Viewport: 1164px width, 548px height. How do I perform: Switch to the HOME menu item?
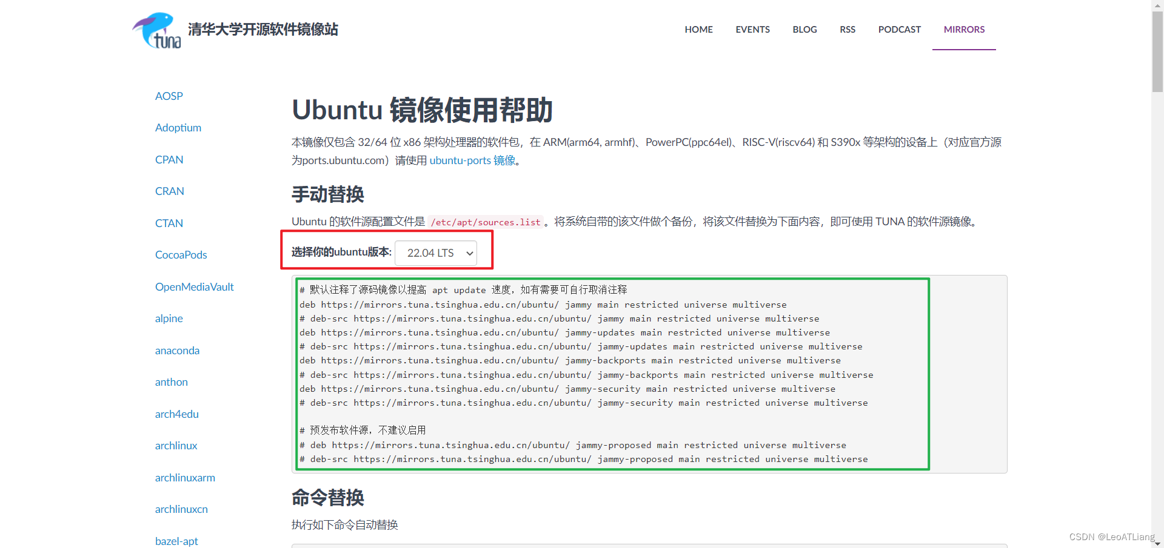tap(698, 29)
